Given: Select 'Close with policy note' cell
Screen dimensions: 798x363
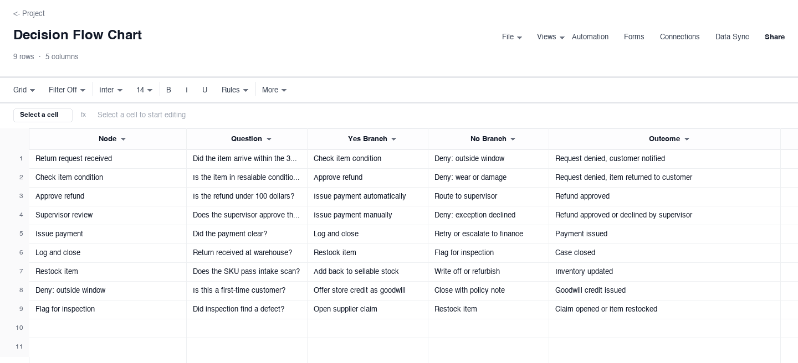Looking at the screenshot, I should click(488, 291).
